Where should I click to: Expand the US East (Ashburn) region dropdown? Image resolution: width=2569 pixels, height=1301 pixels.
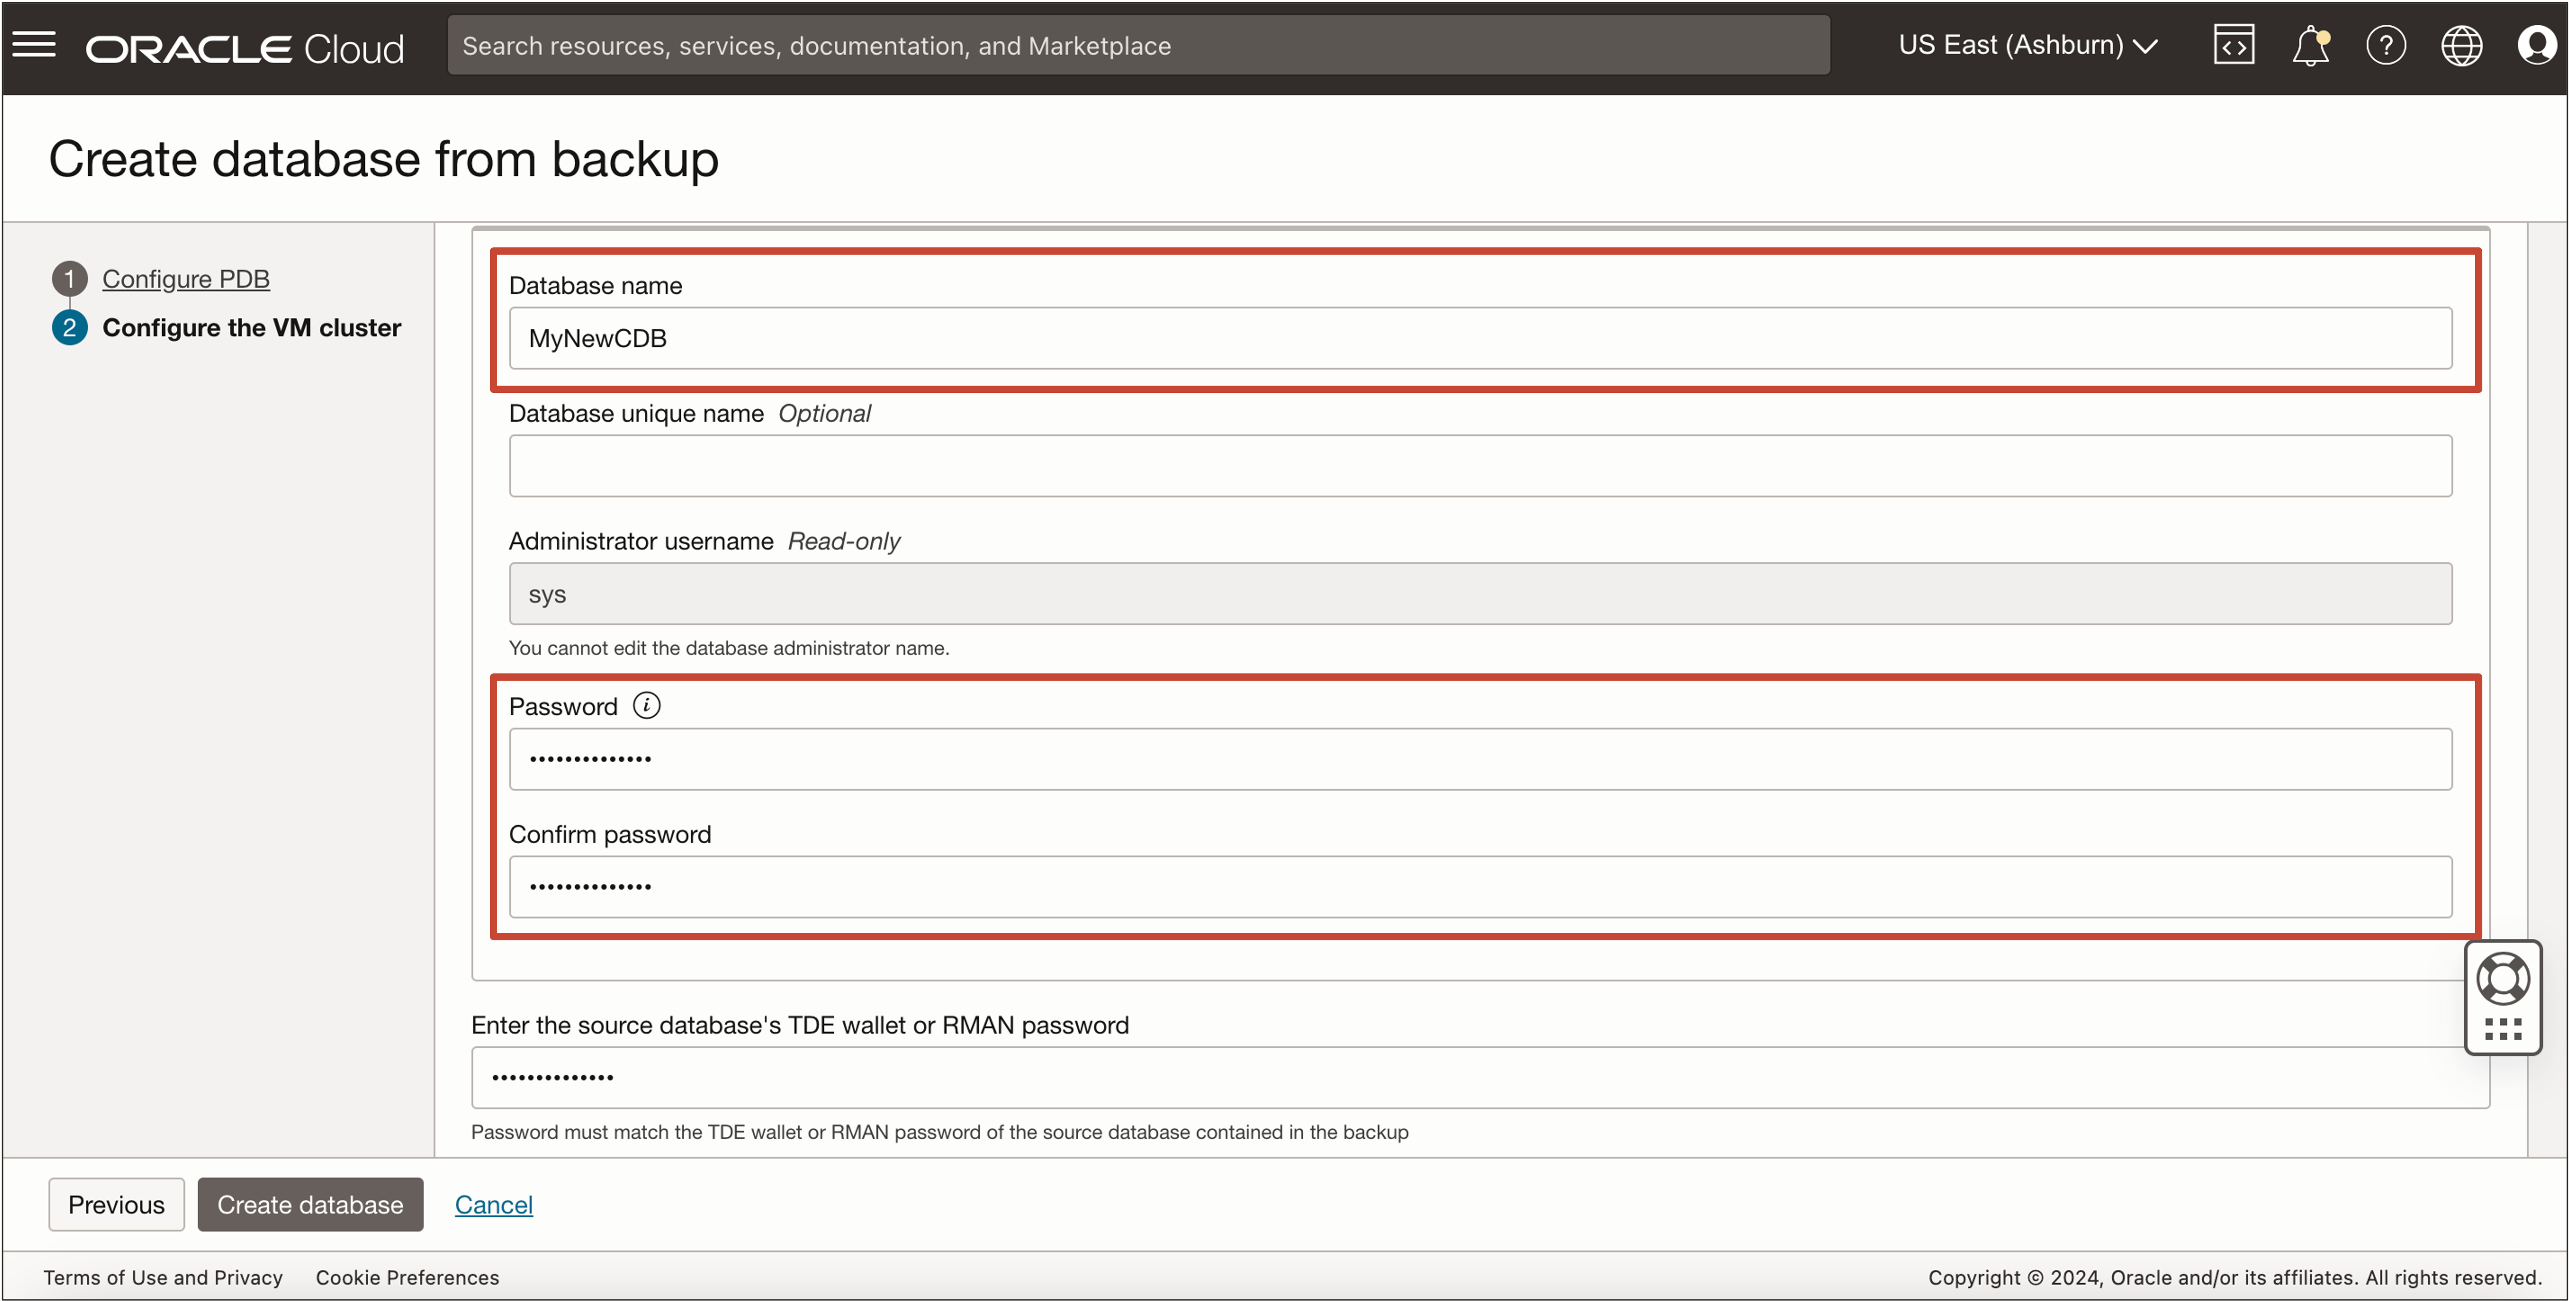pos(2027,46)
